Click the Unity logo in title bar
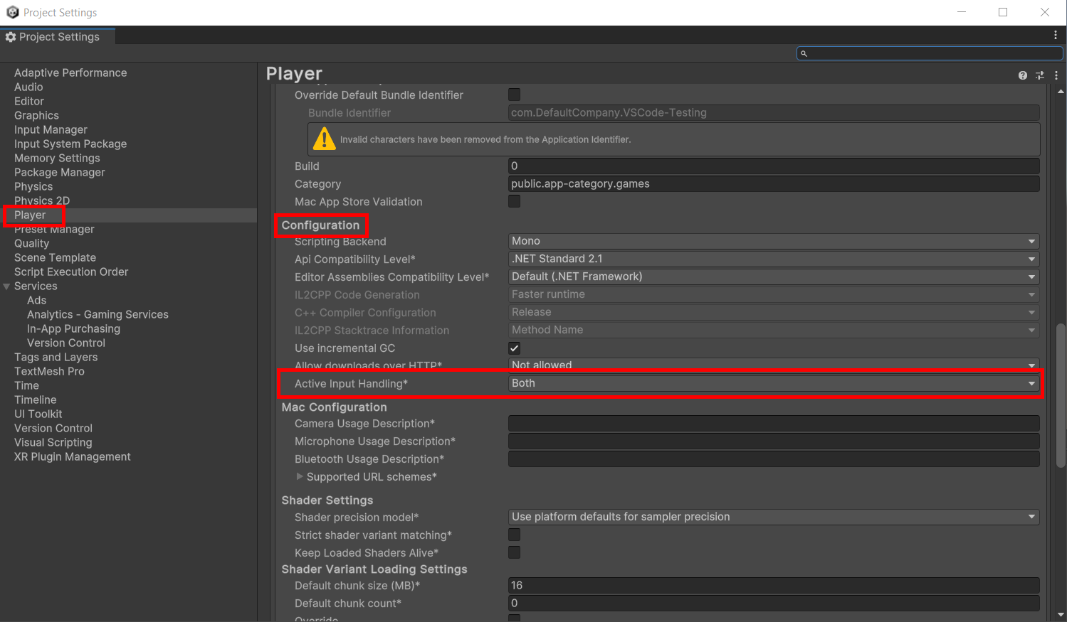This screenshot has width=1067, height=622. click(12, 12)
